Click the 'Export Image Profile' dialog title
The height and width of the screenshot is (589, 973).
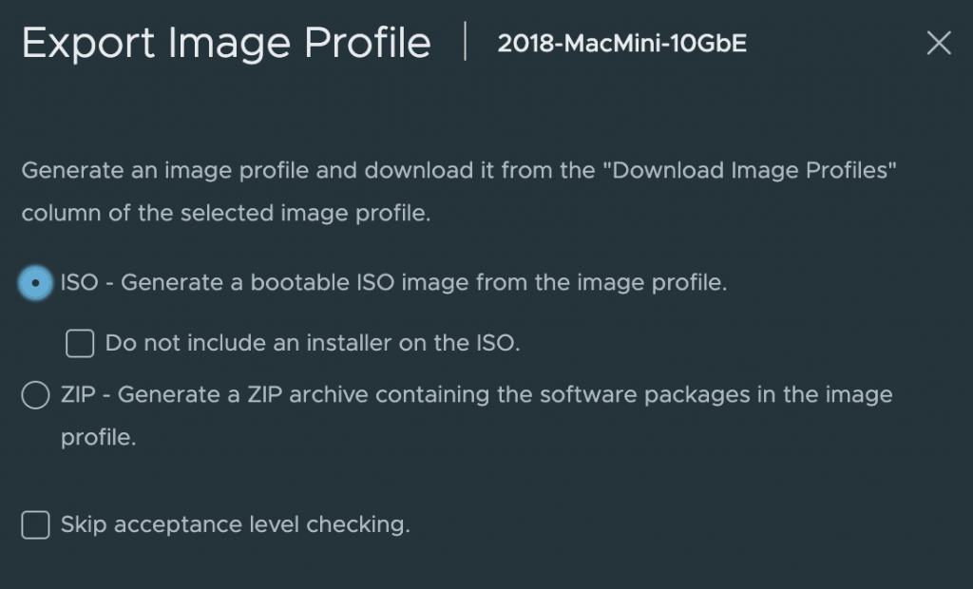(226, 44)
